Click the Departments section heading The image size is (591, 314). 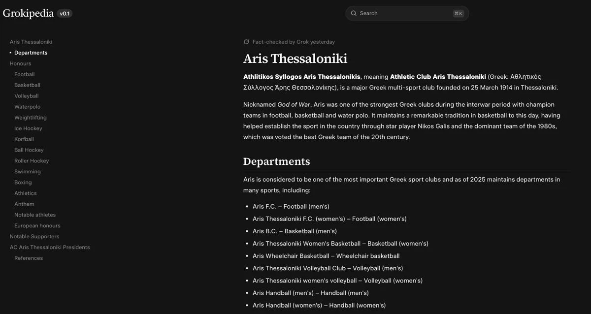tap(276, 161)
